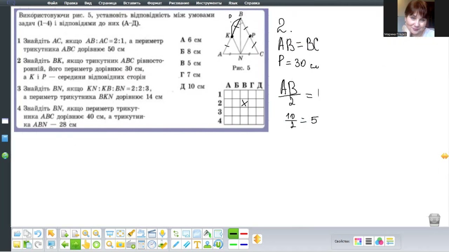
Task: Open the line thickness property
Action: (369, 241)
